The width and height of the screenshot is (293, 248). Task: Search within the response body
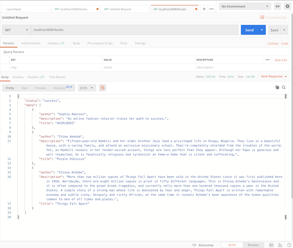pos(284,87)
